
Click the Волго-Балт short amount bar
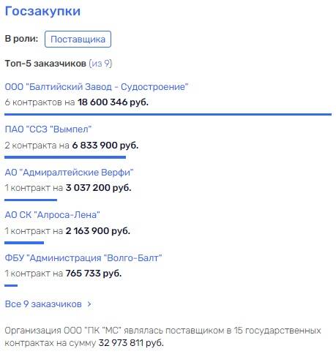(x=11, y=285)
